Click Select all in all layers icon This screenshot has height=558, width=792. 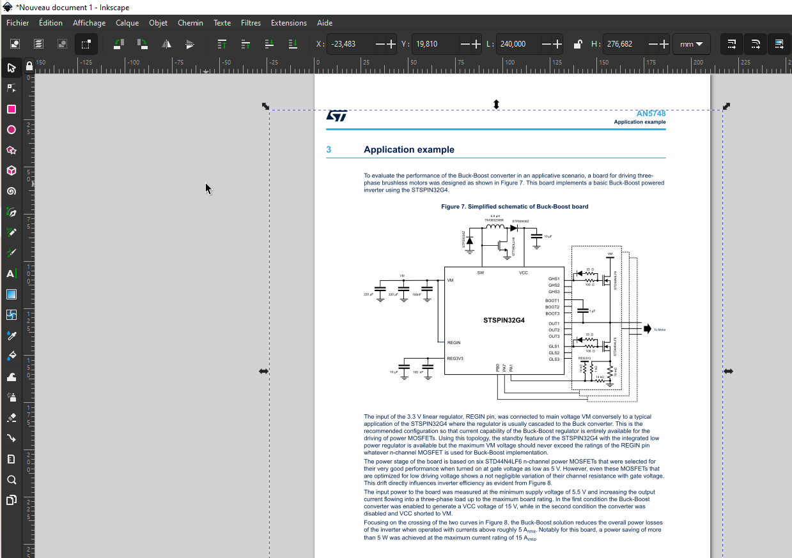38,44
